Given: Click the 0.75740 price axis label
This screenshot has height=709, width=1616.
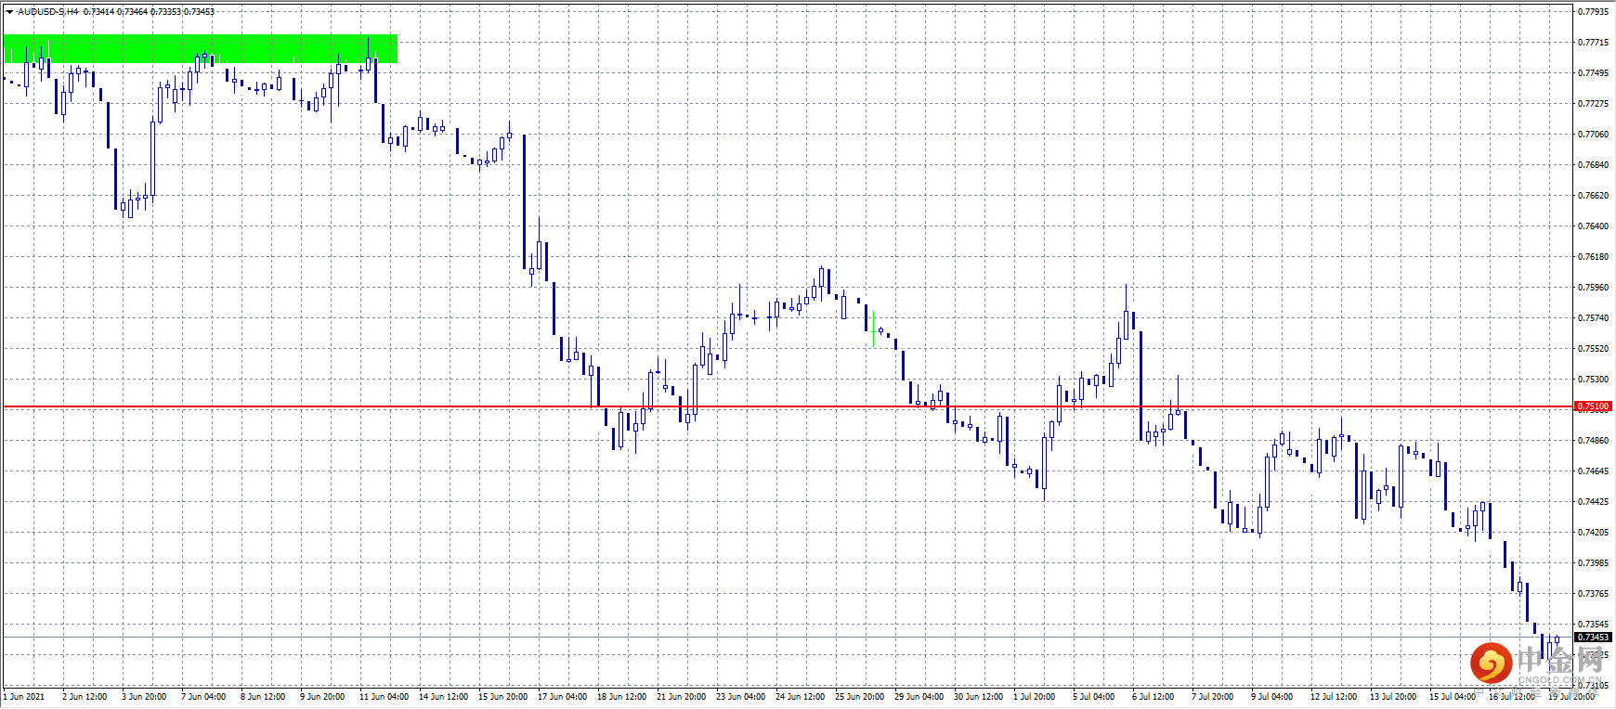Looking at the screenshot, I should pyautogui.click(x=1594, y=318).
